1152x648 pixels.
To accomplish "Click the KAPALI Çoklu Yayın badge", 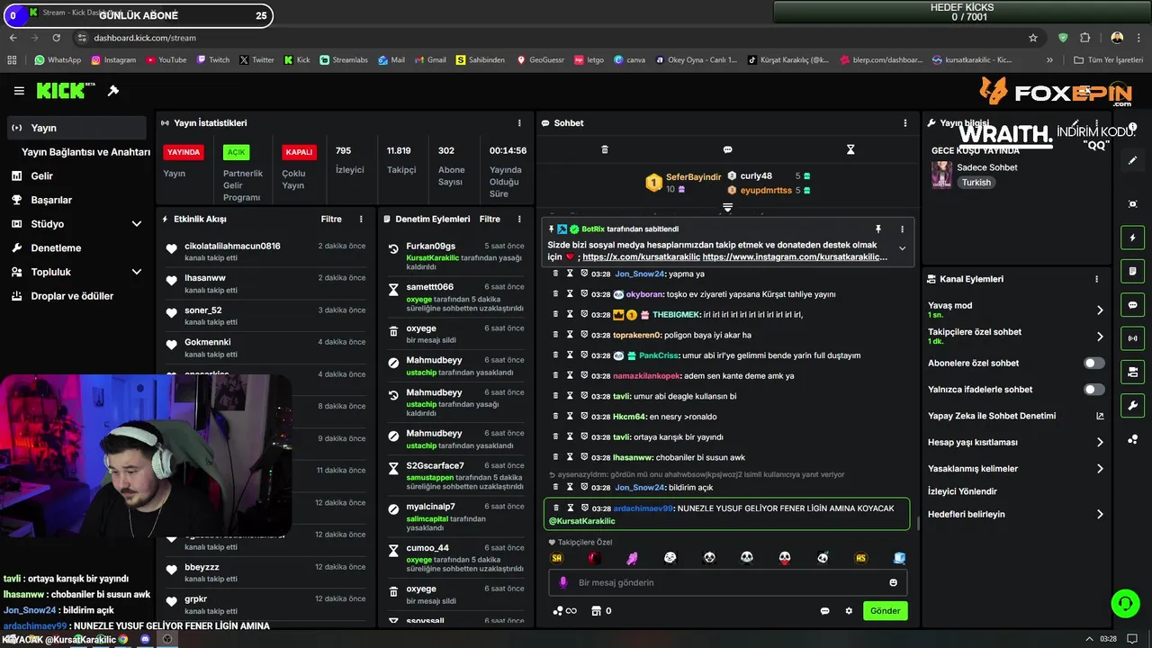I will click(x=299, y=152).
